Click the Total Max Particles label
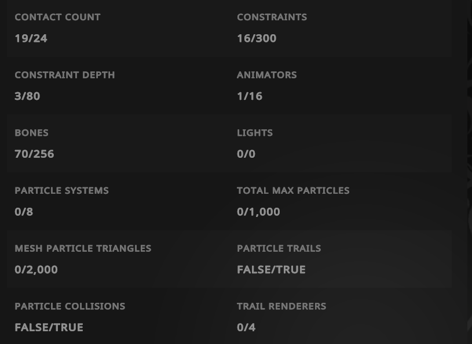The image size is (472, 344). [293, 190]
